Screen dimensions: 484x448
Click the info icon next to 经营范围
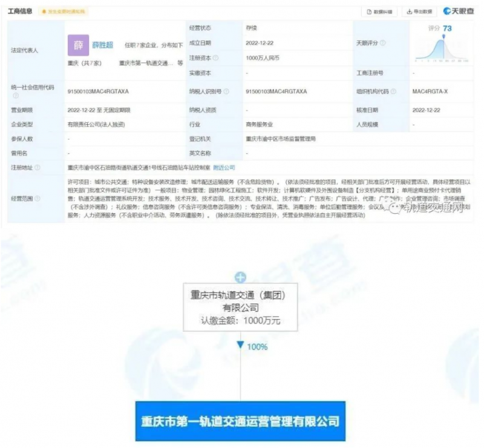(x=38, y=199)
